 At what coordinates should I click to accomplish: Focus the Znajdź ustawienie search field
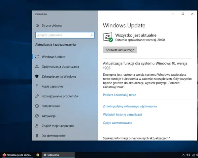point(65,35)
